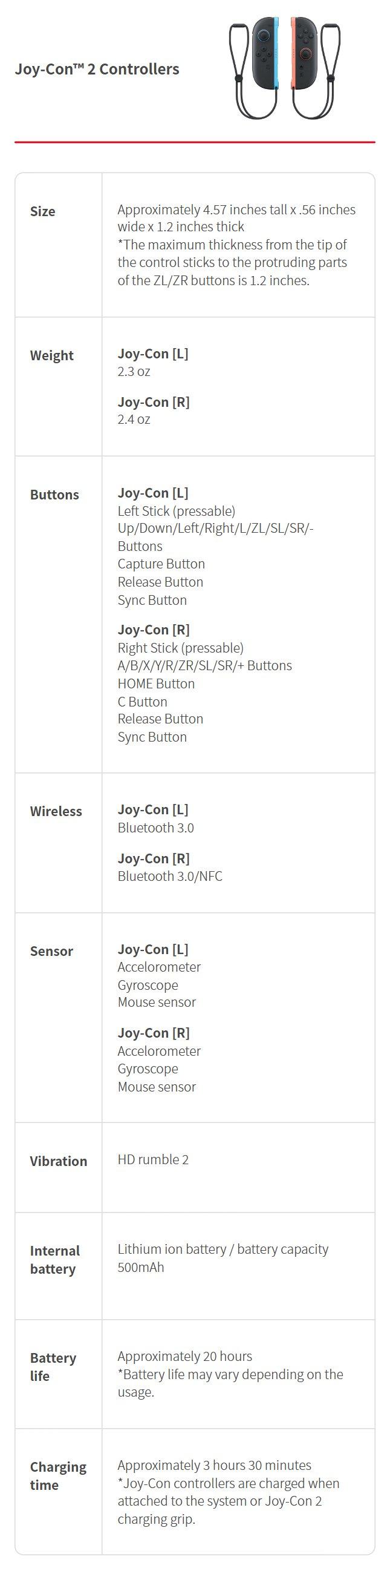Click the Size row label

[43, 211]
